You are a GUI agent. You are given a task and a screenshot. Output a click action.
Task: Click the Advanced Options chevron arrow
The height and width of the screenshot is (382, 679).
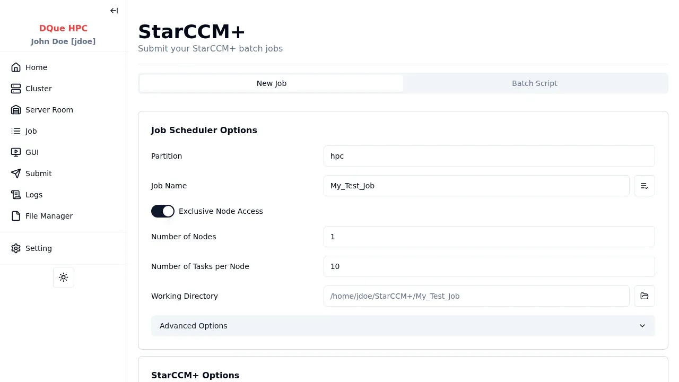(x=642, y=326)
